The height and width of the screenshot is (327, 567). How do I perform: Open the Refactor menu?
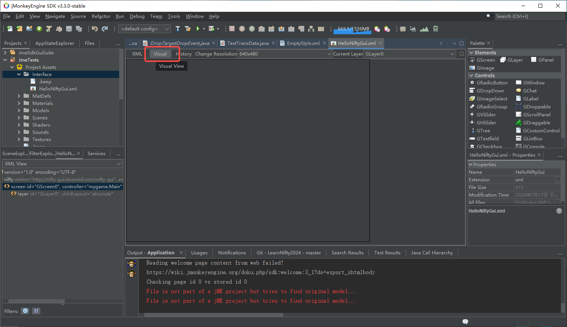click(x=101, y=16)
